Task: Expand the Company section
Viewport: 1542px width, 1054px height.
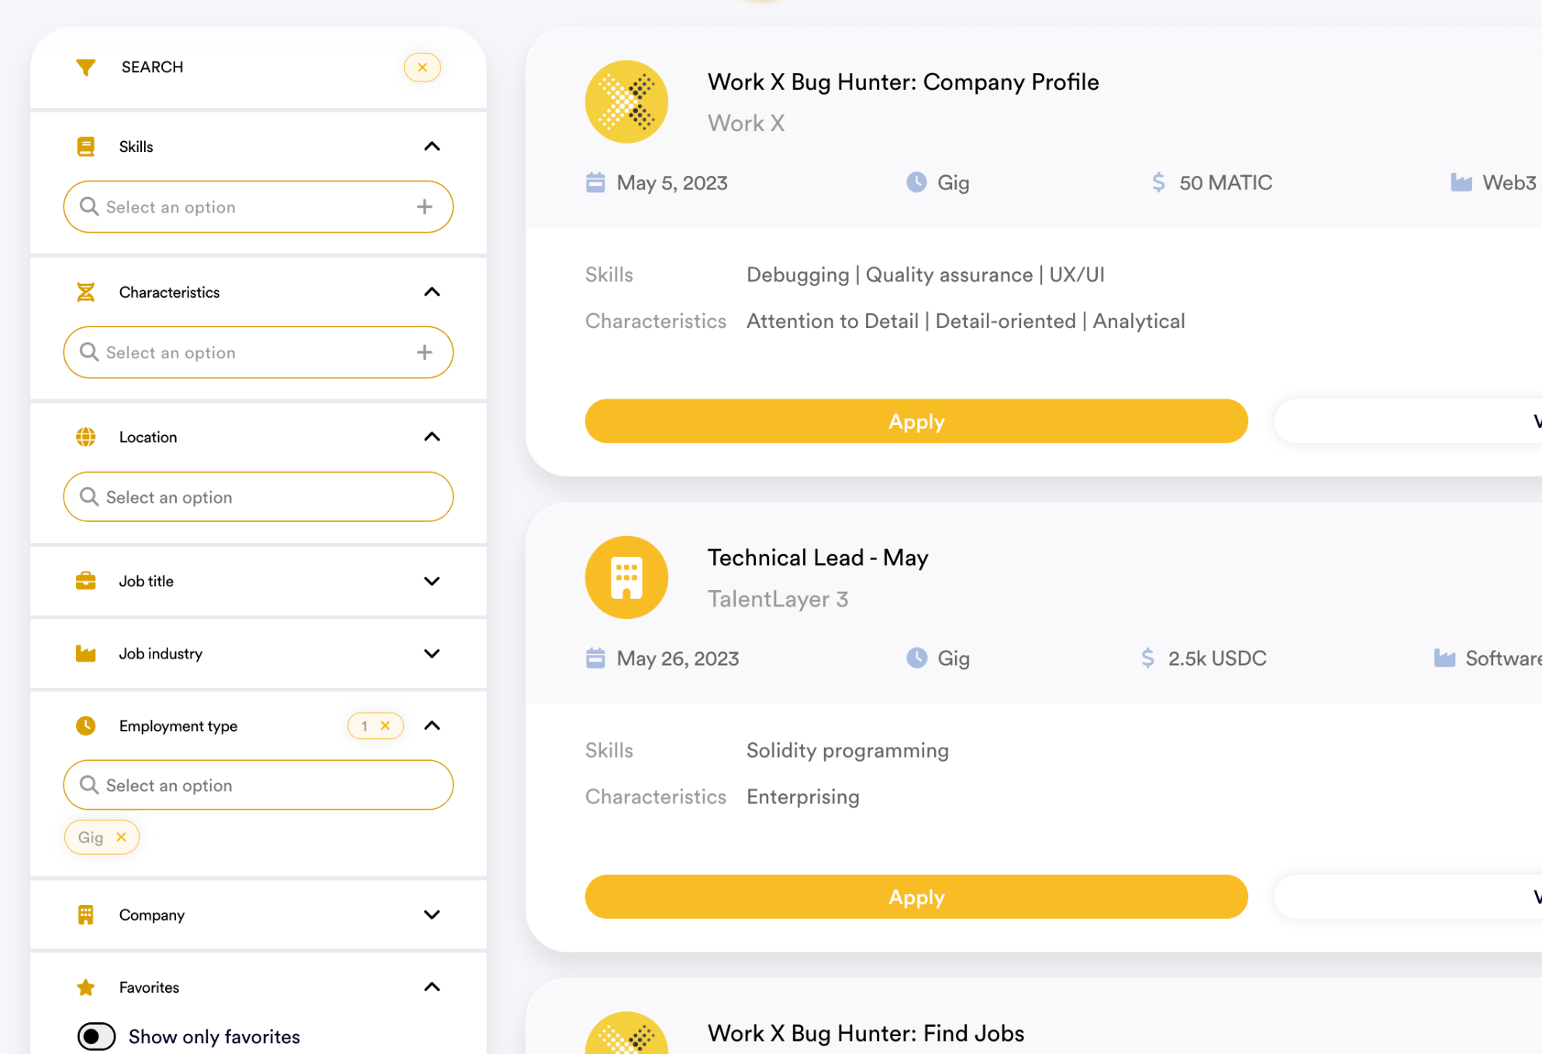Action: tap(432, 914)
